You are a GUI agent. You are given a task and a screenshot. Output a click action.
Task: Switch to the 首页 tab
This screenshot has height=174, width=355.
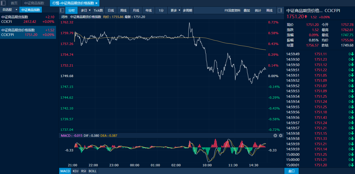point(14,3)
